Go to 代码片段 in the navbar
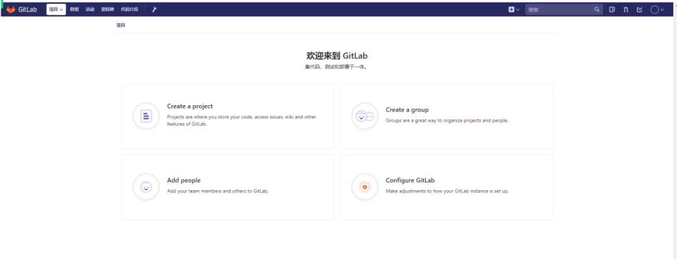Screen dimensions: 677x259 coord(130,9)
